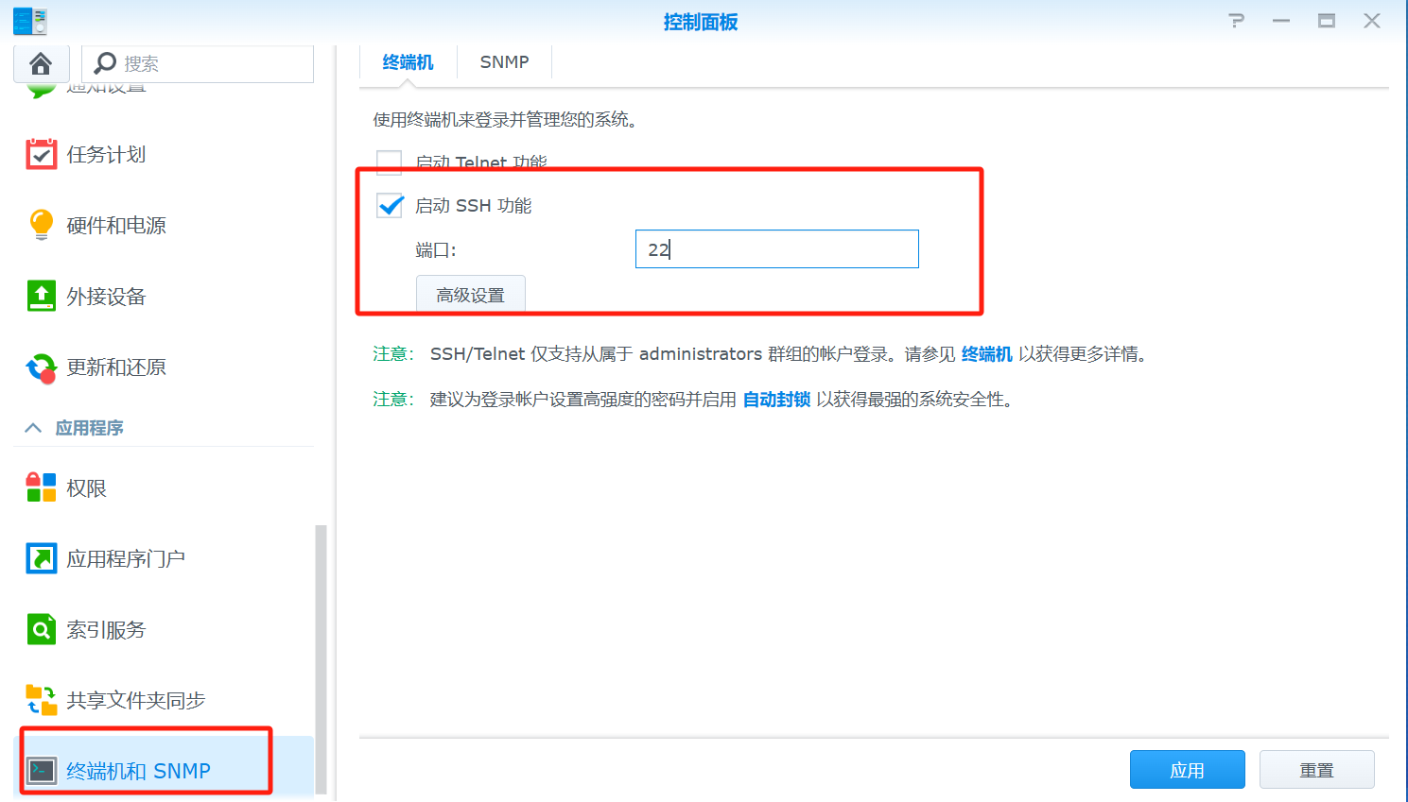Collapse the Applications (应用程序) section
This screenshot has width=1408, height=802.
click(x=33, y=428)
